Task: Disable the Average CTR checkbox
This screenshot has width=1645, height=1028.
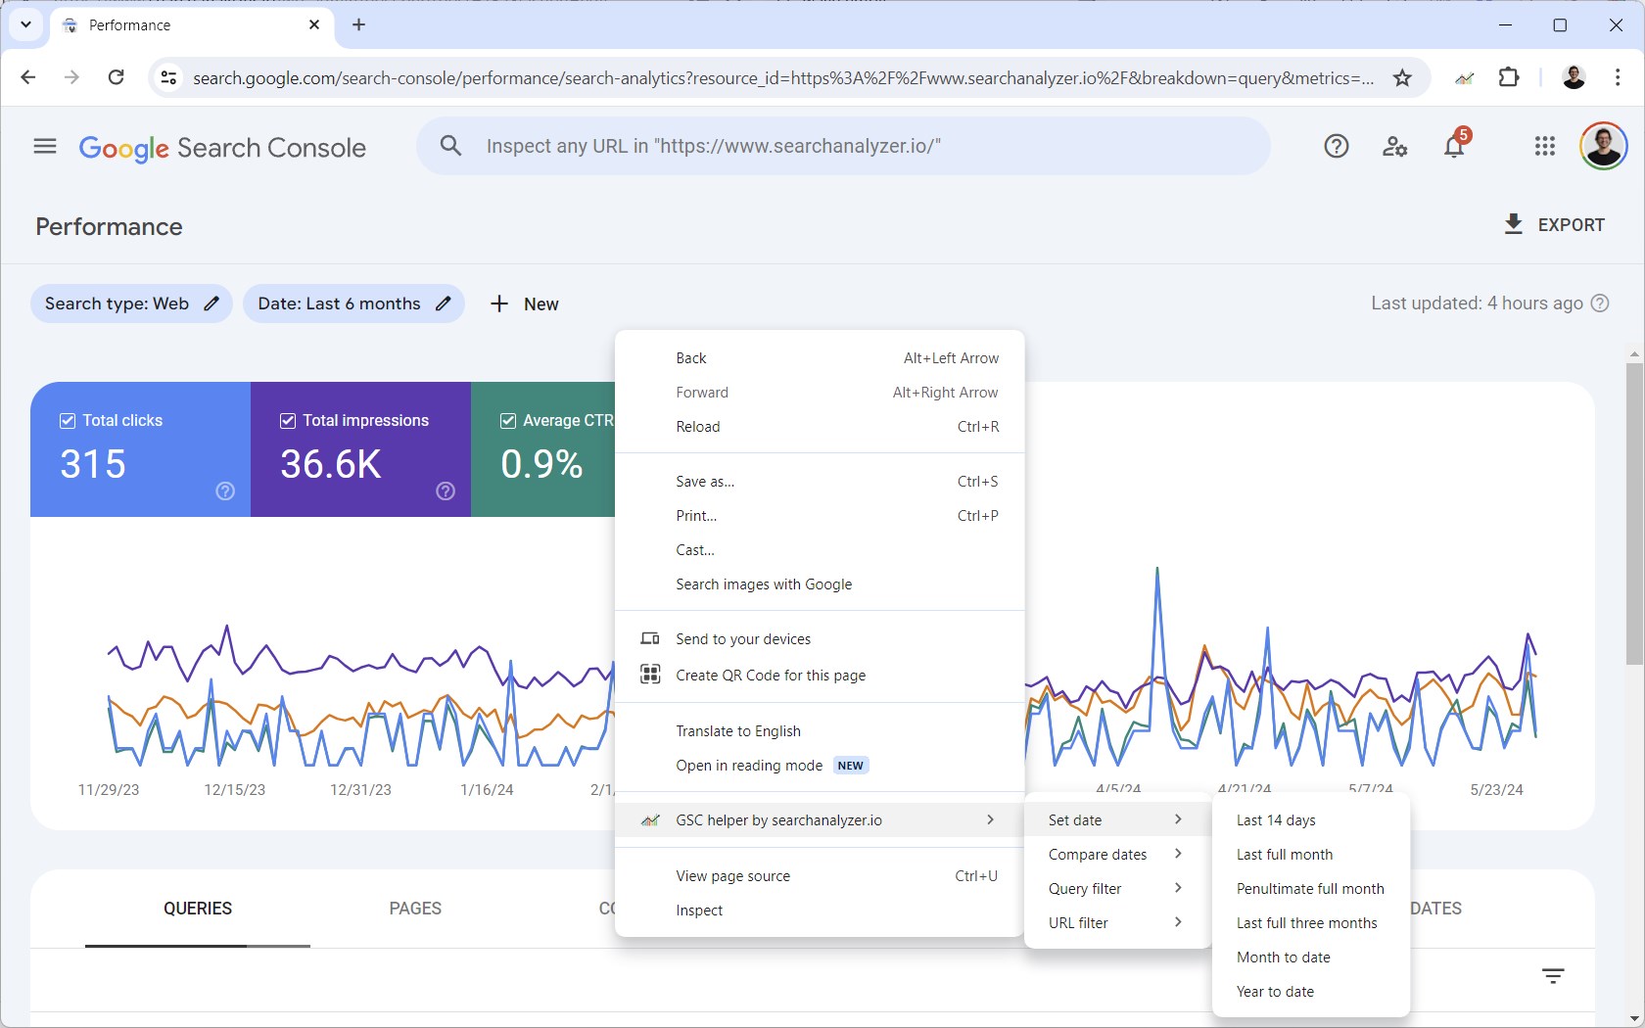Action: click(x=508, y=420)
